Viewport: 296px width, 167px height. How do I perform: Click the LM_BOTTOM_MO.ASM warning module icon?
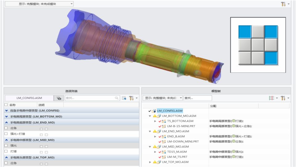[157, 116]
